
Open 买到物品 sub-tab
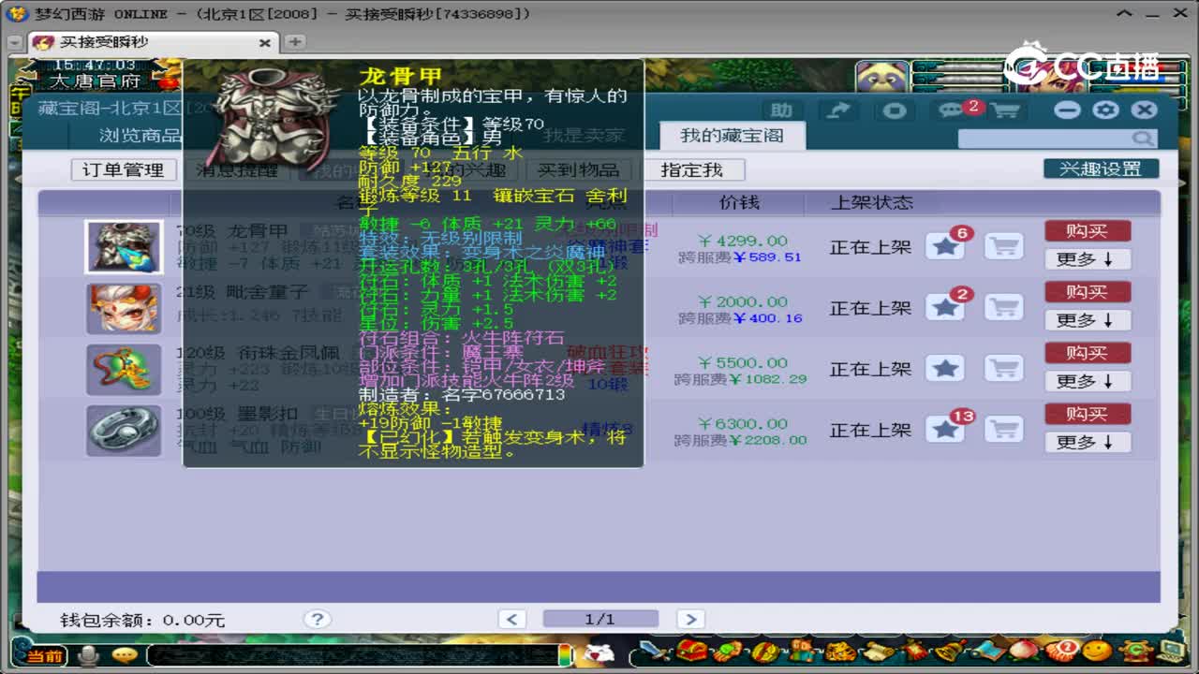[579, 169]
